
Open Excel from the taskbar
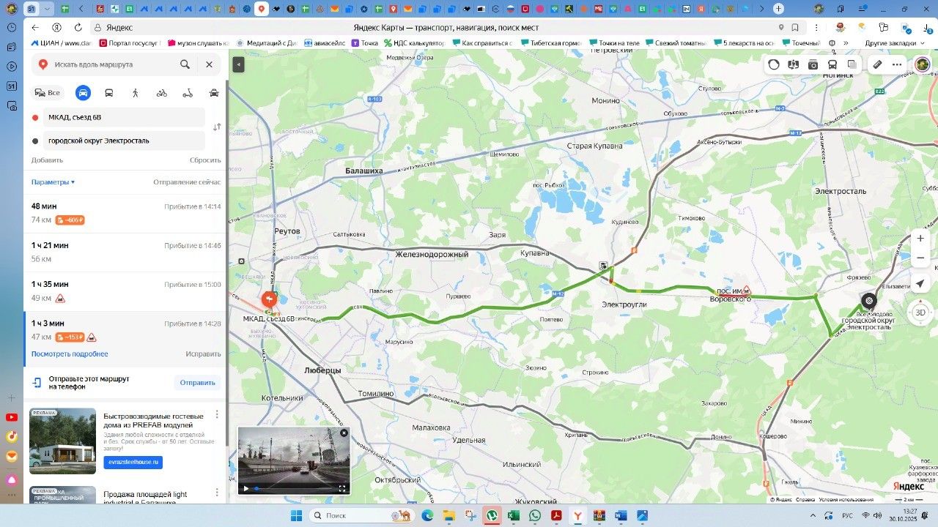[x=514, y=515]
